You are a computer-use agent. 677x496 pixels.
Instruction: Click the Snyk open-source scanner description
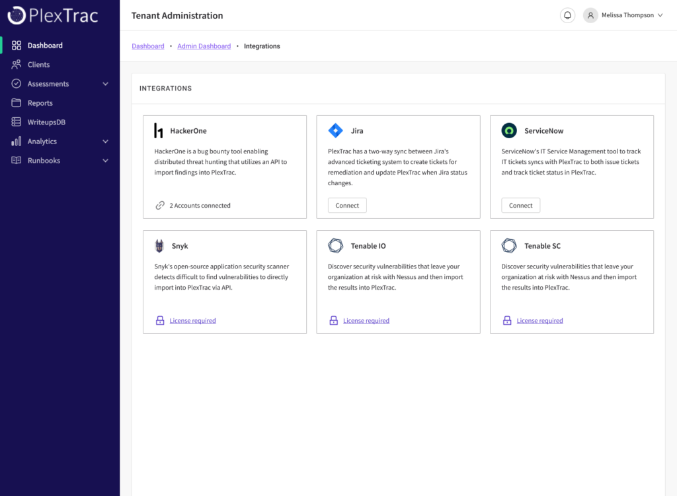[x=221, y=277]
